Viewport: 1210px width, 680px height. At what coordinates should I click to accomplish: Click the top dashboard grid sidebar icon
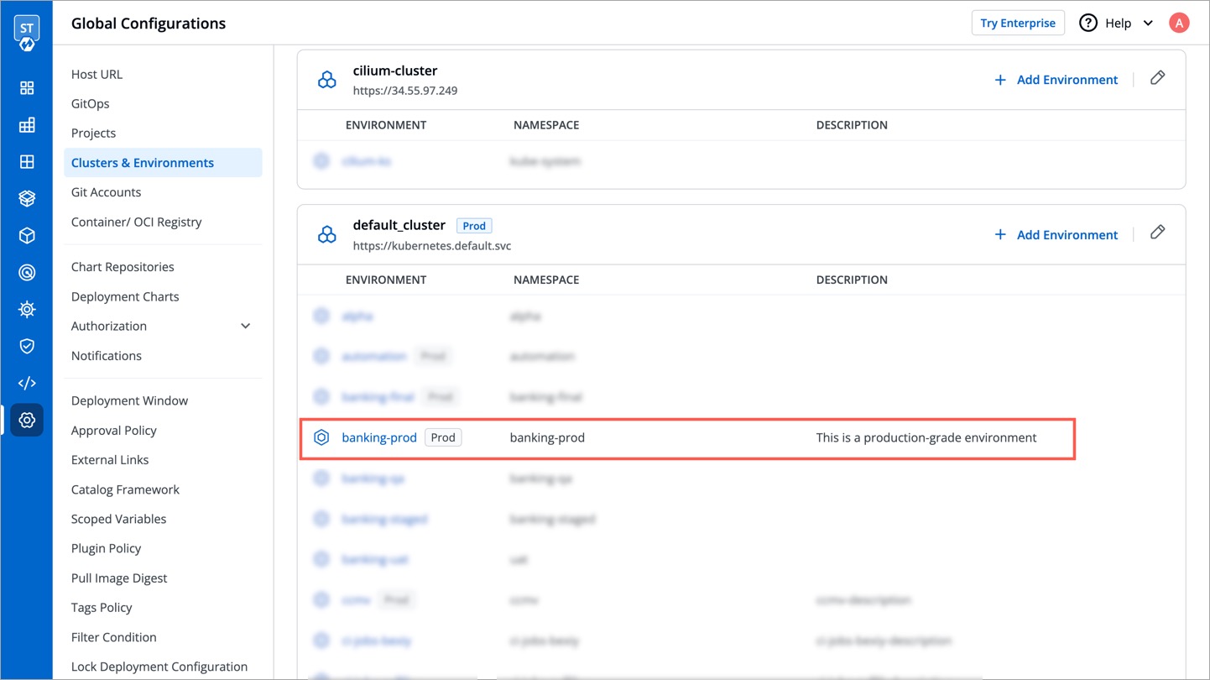click(x=27, y=88)
